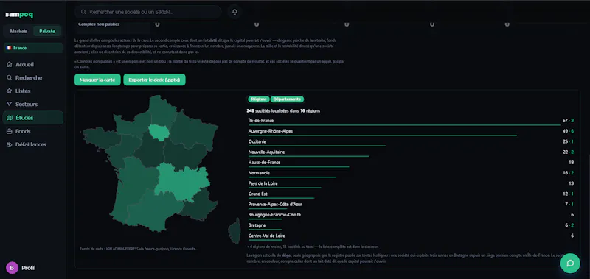Select the Provence-Alpes-Côte d'Azur row label
Viewport: 590px width, 279px height.
275,205
